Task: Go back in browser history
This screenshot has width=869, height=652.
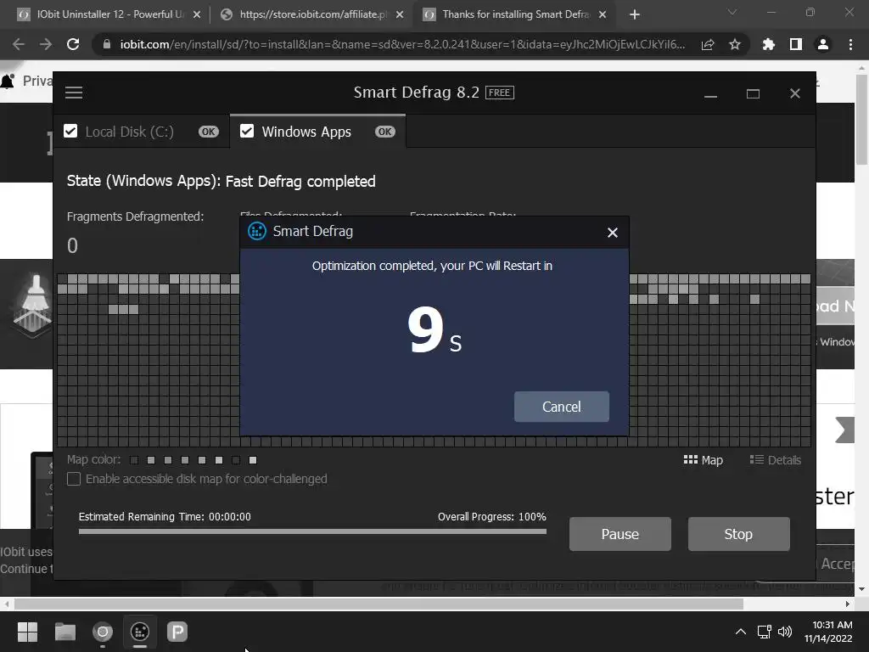Action: tap(19, 44)
